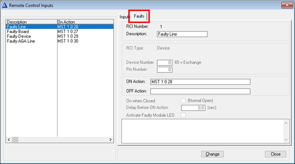This screenshot has width=295, height=164.
Task: Click the Delay Before ON Action field
Action: pos(193,108)
